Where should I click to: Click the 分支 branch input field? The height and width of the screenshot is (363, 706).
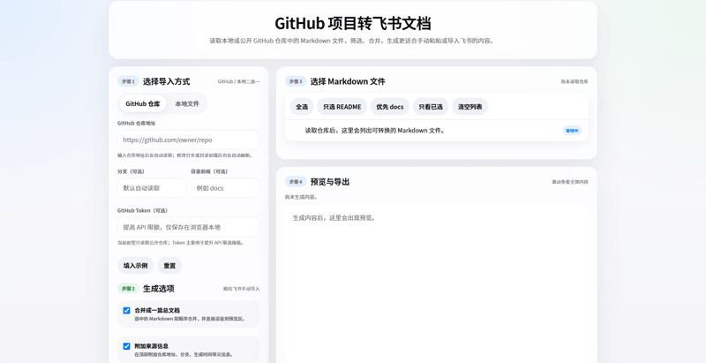click(152, 188)
